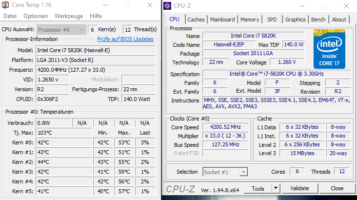
Task: Expand the Socket #1 selection dropdown
Action: coord(225,172)
